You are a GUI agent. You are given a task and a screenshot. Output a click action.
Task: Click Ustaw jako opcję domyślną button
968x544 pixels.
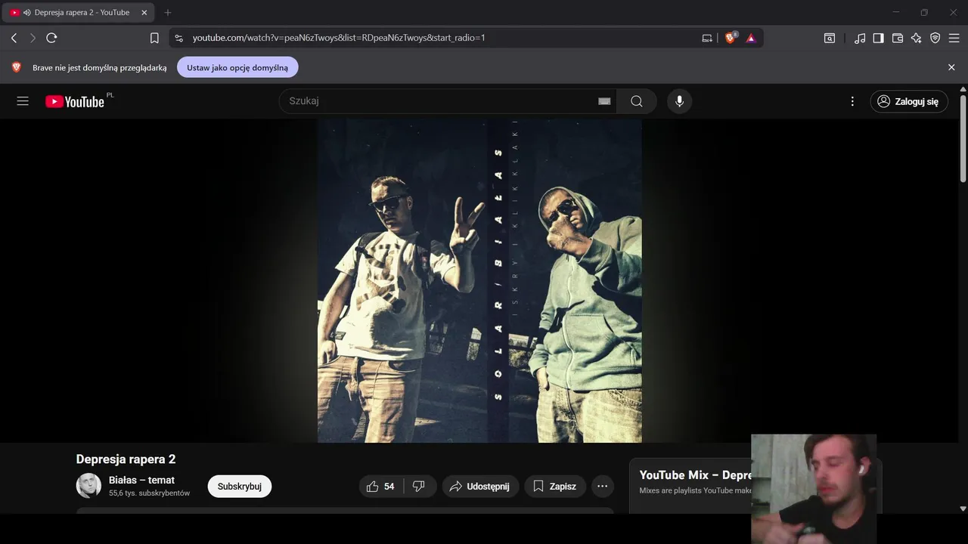(237, 67)
